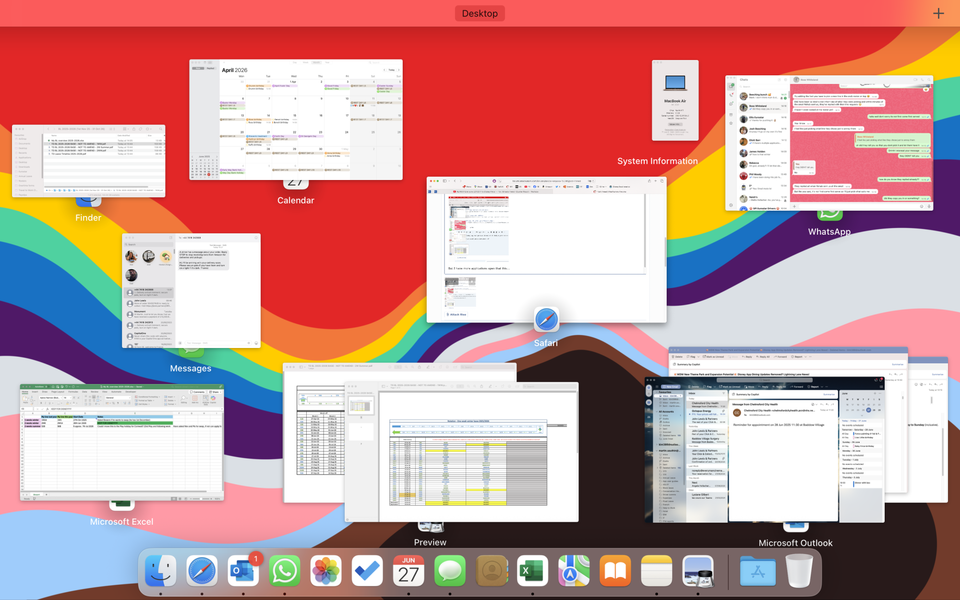Screen dimensions: 960x600
Task: Select the main Outlook inbox window
Action: [x=764, y=450]
